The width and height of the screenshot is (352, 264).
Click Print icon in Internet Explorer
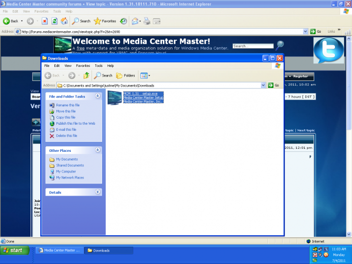click(147, 21)
